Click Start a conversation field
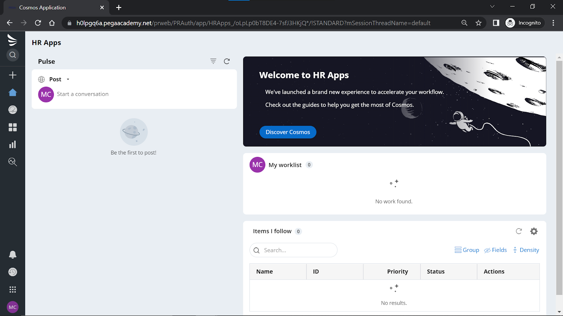The width and height of the screenshot is (563, 316). (x=83, y=94)
